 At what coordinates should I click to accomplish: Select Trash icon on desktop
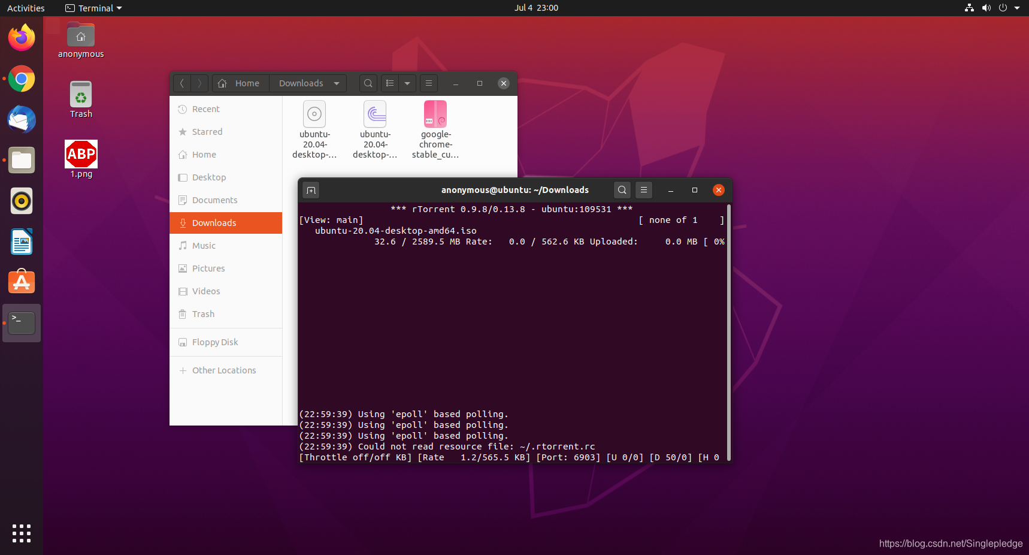81,99
